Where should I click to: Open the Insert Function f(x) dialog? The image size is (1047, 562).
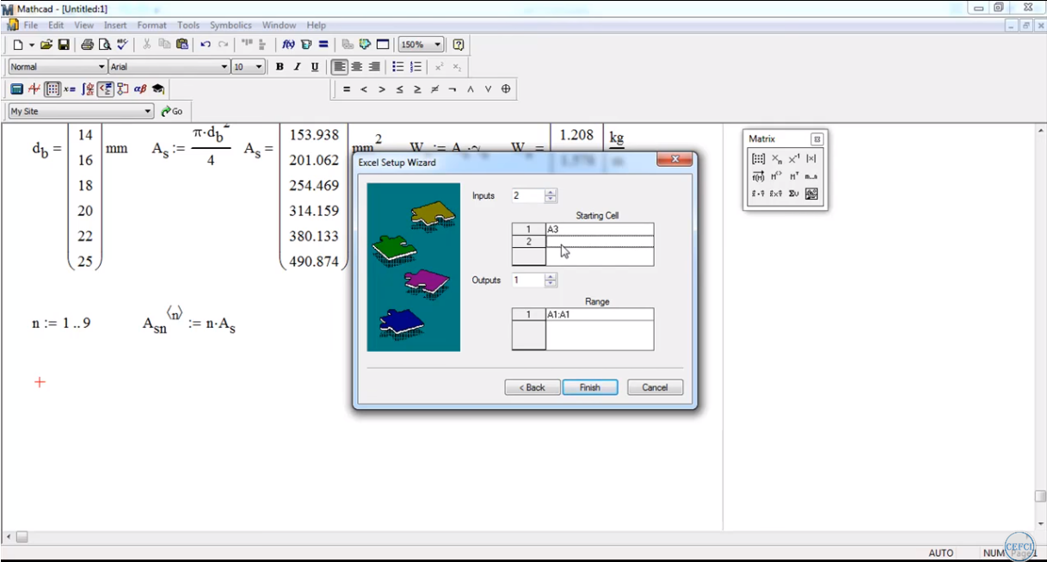pyautogui.click(x=288, y=45)
